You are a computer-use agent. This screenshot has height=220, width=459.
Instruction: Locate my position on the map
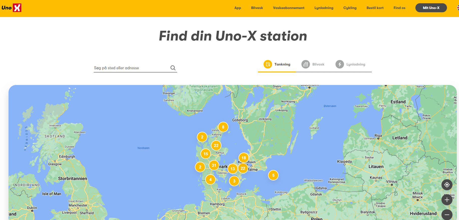[447, 185]
